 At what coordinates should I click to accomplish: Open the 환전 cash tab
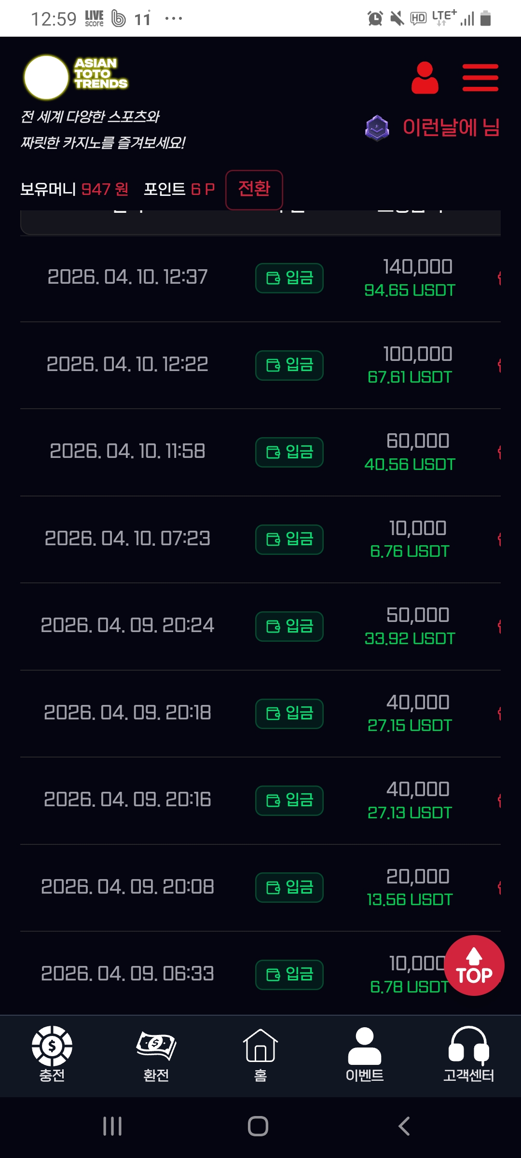point(156,1054)
